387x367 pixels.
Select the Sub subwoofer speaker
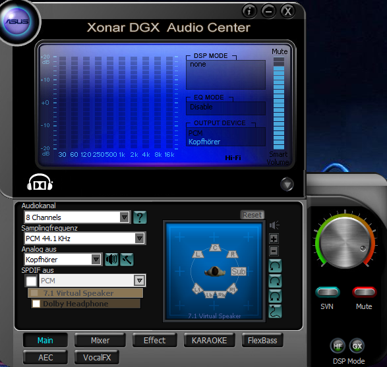click(239, 271)
